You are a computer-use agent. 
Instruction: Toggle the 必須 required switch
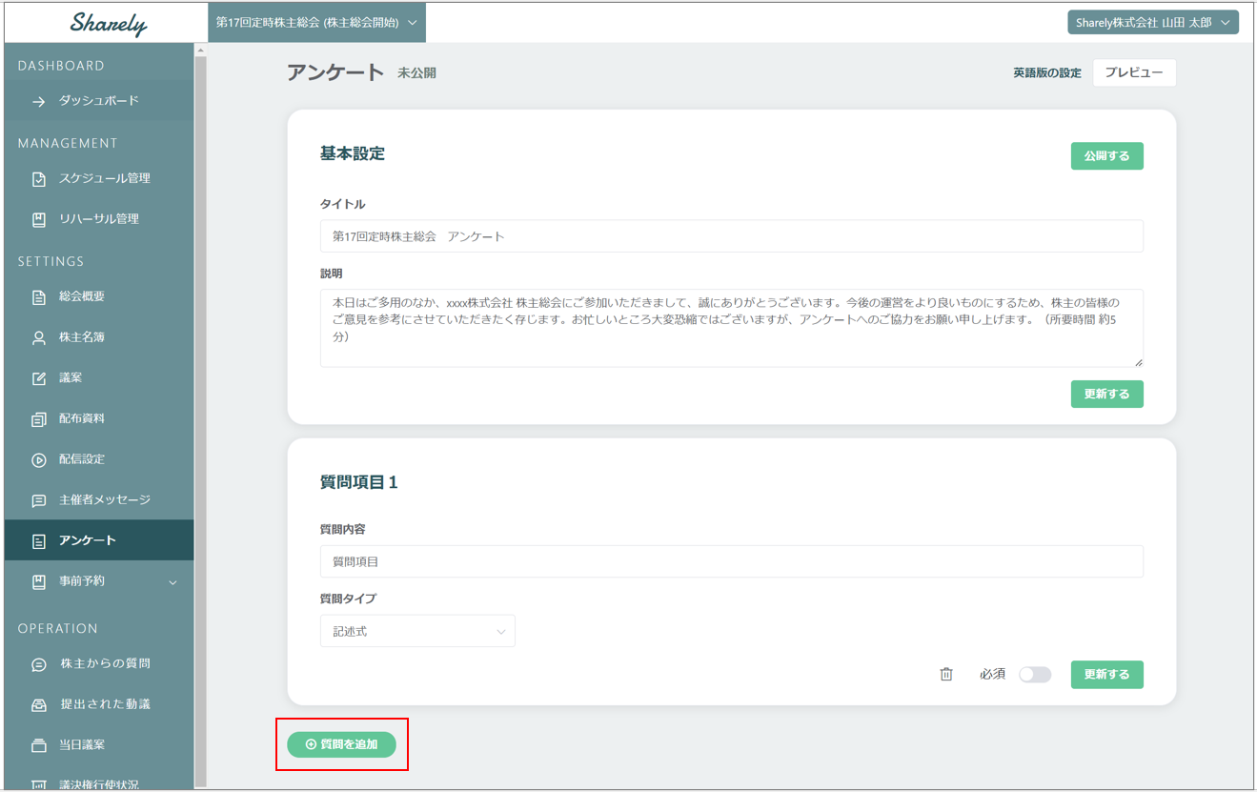point(1034,675)
